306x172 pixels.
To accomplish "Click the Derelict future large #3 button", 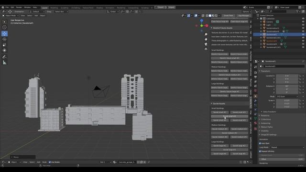I will (229, 92).
